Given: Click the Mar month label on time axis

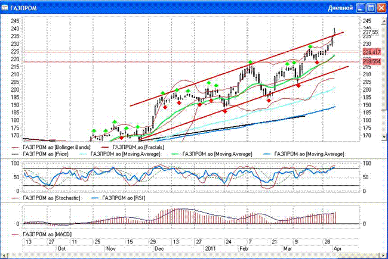Looking at the screenshot, I should [x=287, y=248].
